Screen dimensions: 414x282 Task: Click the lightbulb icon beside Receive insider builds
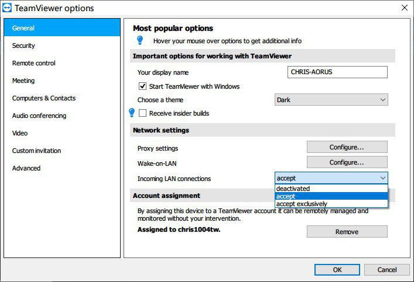point(132,113)
